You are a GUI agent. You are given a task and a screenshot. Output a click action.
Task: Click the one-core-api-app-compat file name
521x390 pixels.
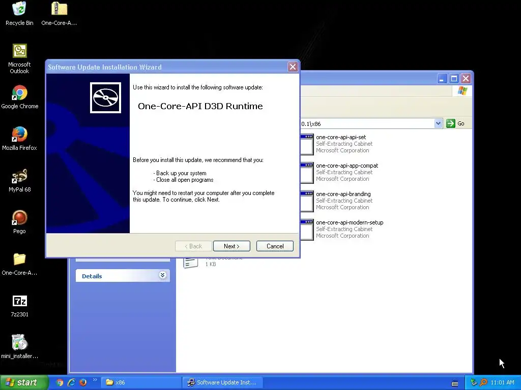click(x=347, y=166)
